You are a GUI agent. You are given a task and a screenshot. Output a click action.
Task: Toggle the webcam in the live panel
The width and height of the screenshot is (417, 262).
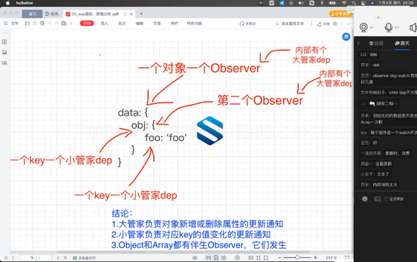[363, 27]
